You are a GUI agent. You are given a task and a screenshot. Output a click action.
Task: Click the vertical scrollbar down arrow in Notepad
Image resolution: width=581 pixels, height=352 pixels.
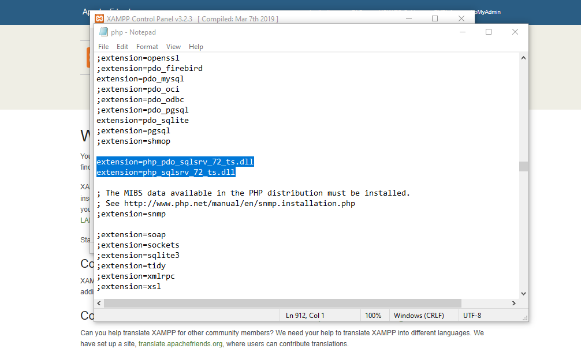(x=523, y=294)
